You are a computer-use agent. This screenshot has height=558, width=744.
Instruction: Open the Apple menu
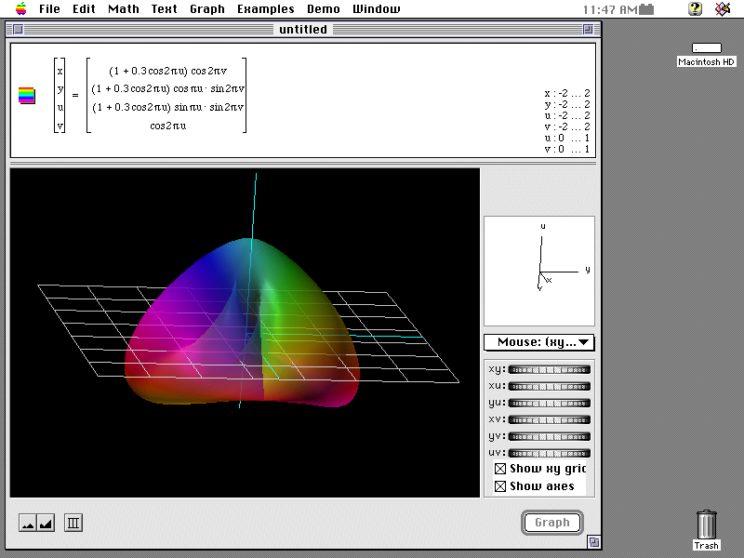click(20, 8)
